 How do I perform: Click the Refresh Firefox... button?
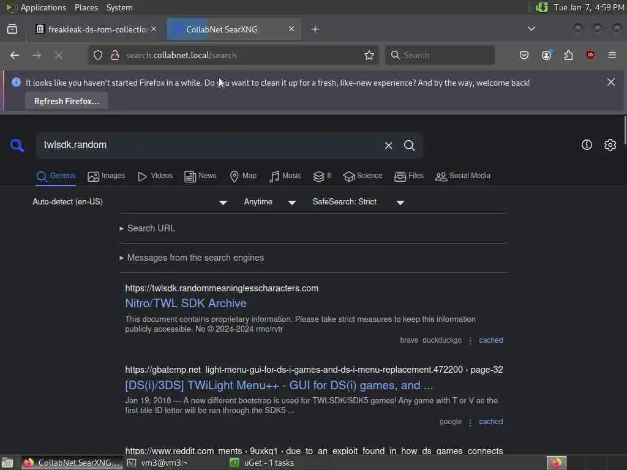(x=66, y=101)
